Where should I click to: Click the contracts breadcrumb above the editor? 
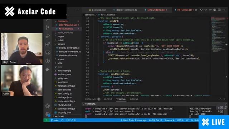tap(89, 15)
